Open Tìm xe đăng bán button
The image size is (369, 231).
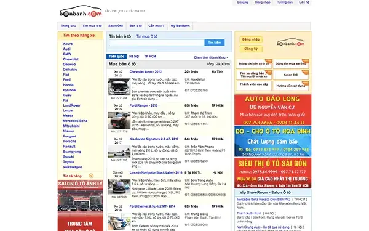(253, 75)
